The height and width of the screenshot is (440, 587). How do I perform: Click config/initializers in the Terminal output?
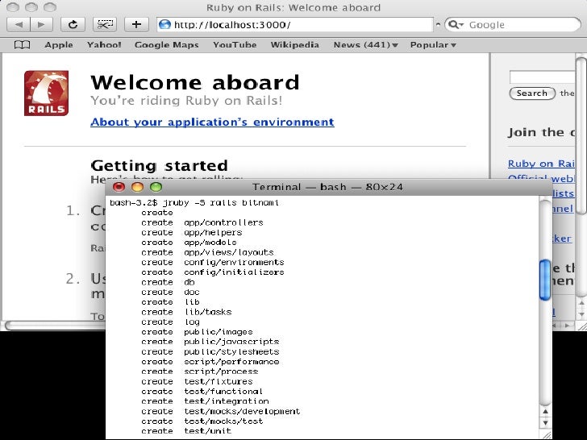tap(234, 272)
